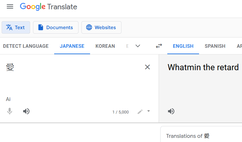Start voice input with microphone icon
This screenshot has width=242, height=142.
pos(10,111)
